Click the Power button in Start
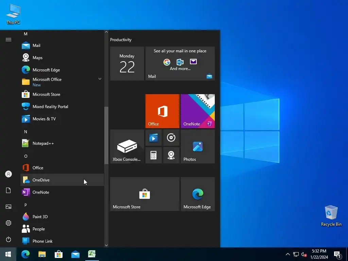The width and height of the screenshot is (348, 261). 8,239
